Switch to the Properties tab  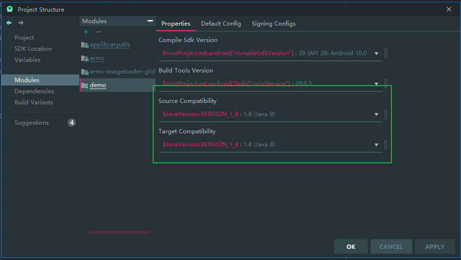point(176,24)
